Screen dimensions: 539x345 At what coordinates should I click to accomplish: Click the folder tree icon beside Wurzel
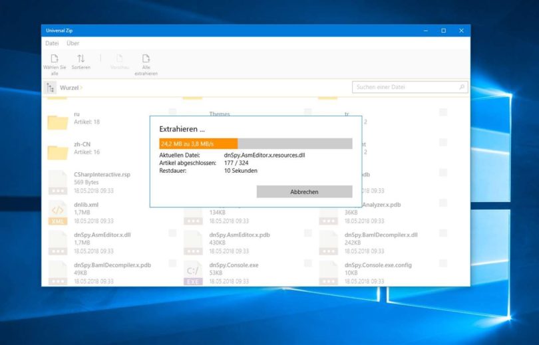[x=50, y=88]
